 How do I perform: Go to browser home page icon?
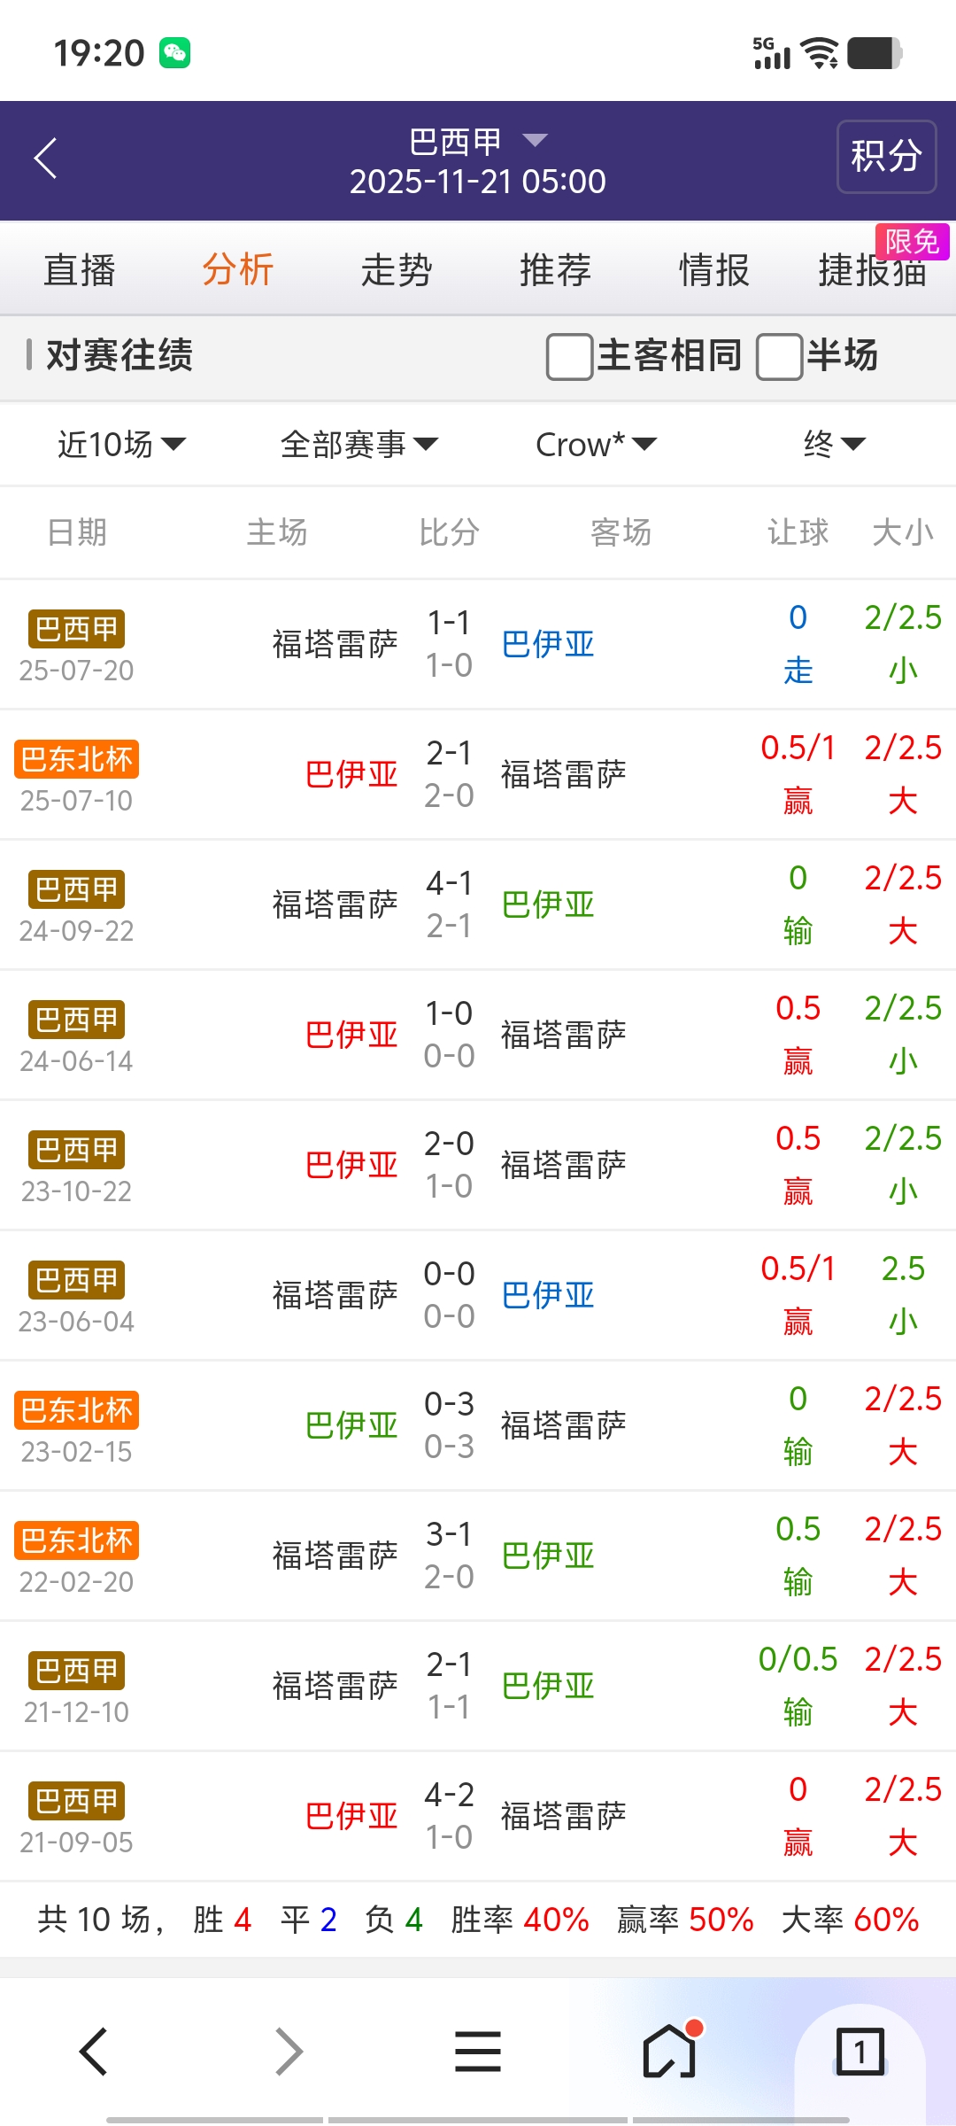coord(670,2051)
